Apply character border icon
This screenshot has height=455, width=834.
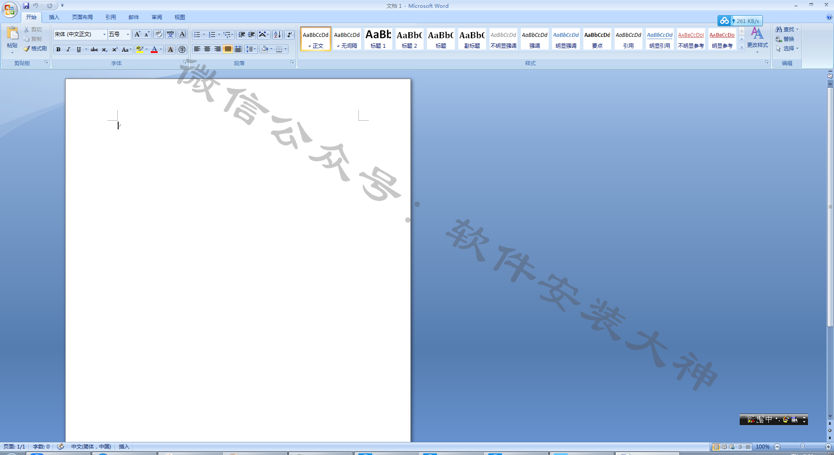[182, 34]
